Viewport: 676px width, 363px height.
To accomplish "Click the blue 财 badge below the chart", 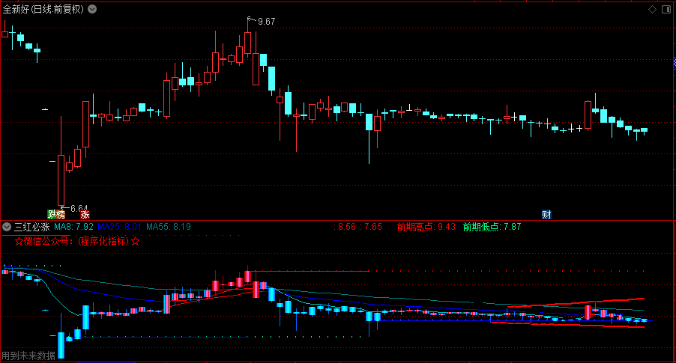I will (546, 214).
